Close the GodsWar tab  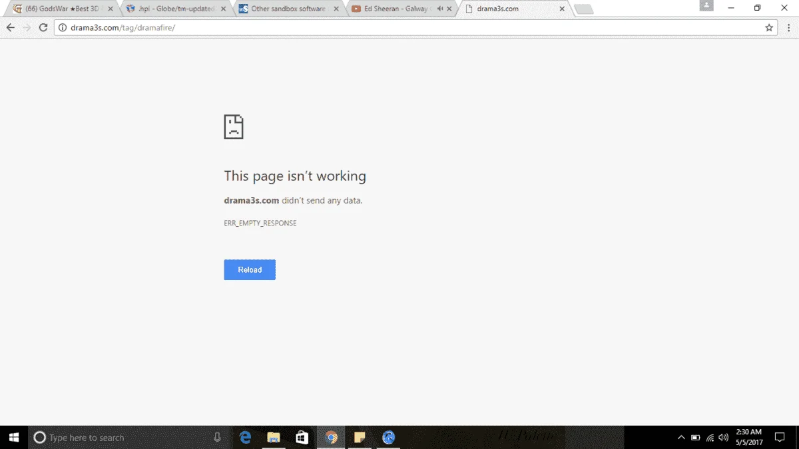(x=111, y=9)
